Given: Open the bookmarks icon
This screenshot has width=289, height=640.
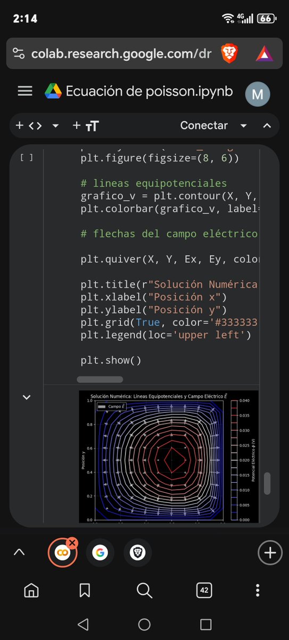Looking at the screenshot, I should point(85,590).
